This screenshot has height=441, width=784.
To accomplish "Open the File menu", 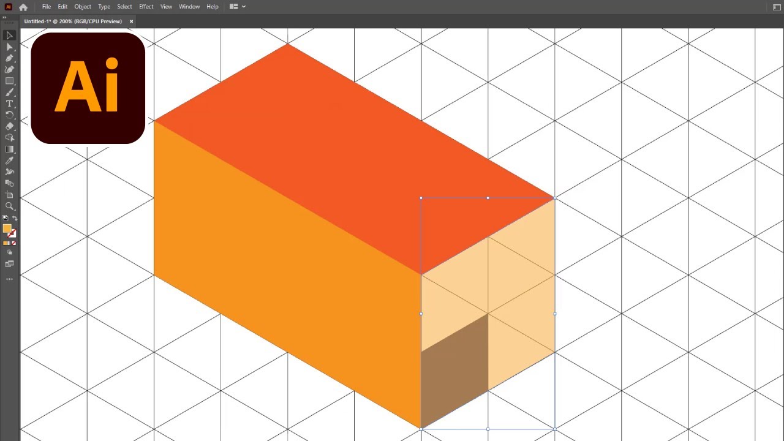I will [x=47, y=7].
